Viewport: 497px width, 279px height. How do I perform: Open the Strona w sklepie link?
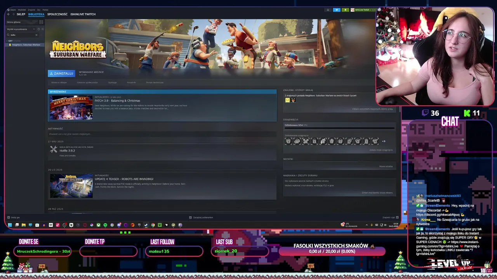(59, 83)
